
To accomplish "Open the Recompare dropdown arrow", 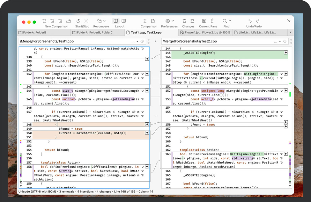I will click(x=104, y=21).
